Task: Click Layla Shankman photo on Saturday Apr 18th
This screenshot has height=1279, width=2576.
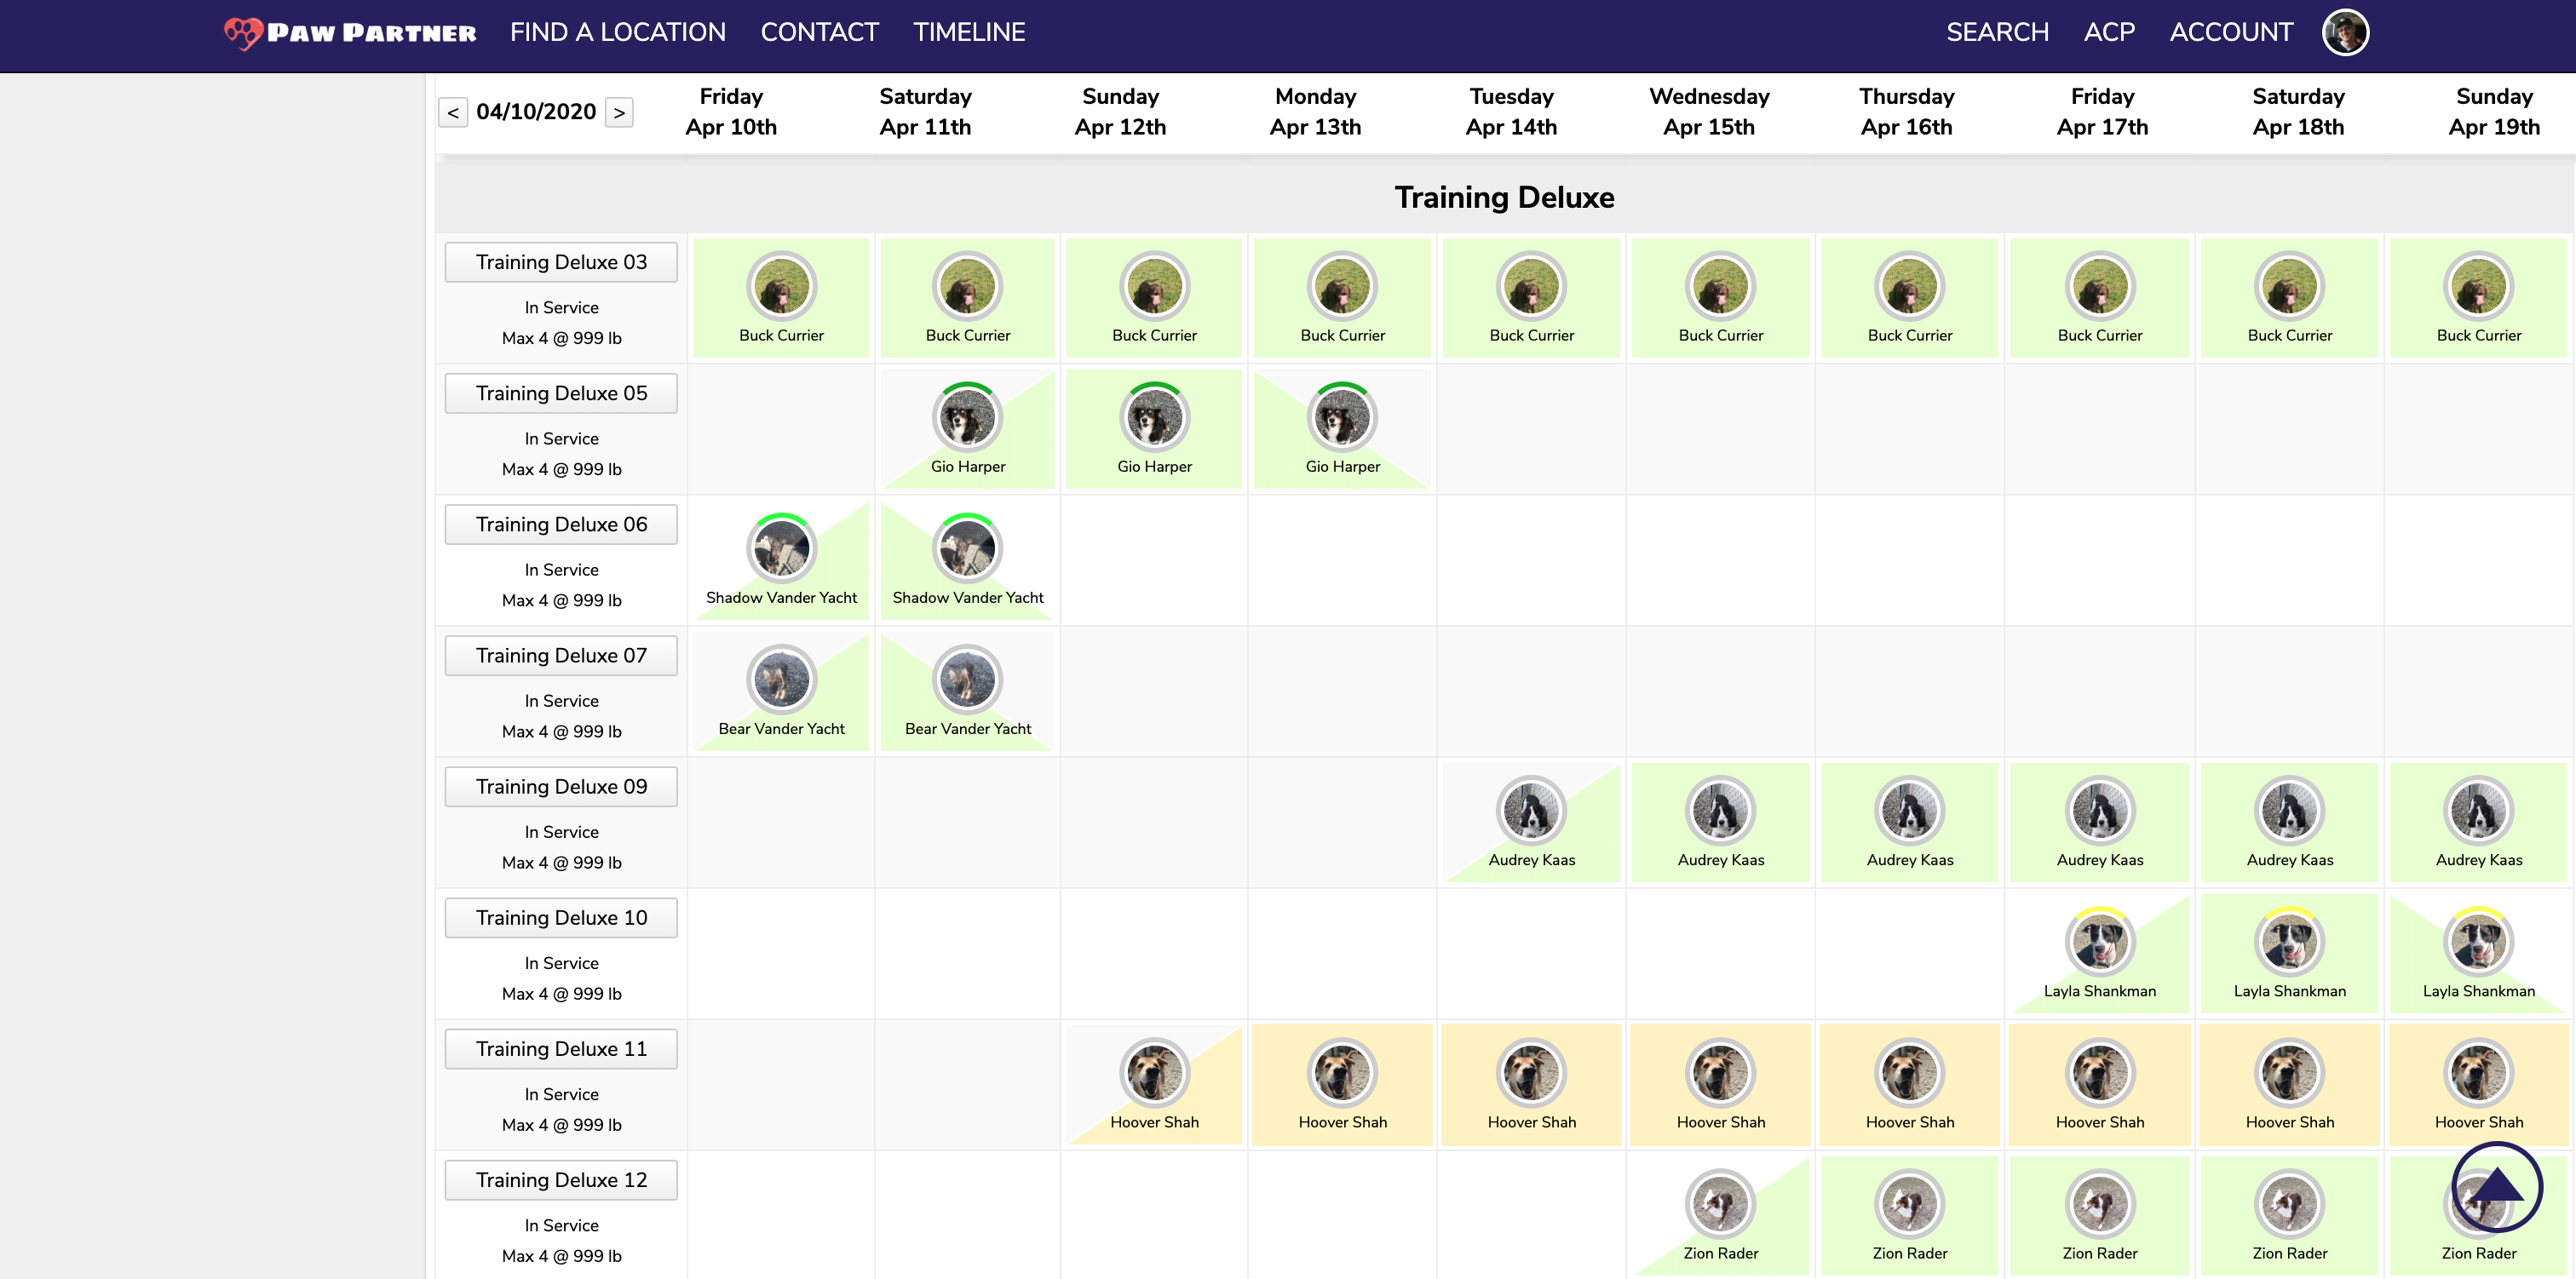Action: pyautogui.click(x=2288, y=942)
